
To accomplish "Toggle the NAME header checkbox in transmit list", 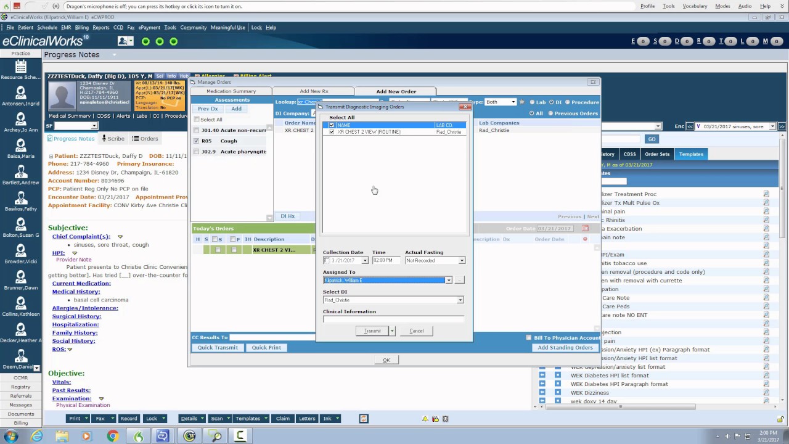I will pyautogui.click(x=332, y=125).
